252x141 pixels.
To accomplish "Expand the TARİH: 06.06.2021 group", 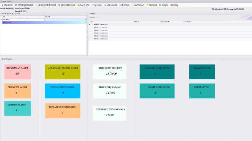I will point(92,33).
